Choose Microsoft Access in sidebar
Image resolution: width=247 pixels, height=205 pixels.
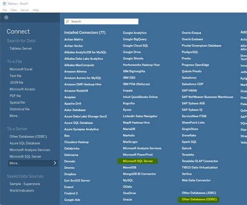pyautogui.click(x=22, y=89)
